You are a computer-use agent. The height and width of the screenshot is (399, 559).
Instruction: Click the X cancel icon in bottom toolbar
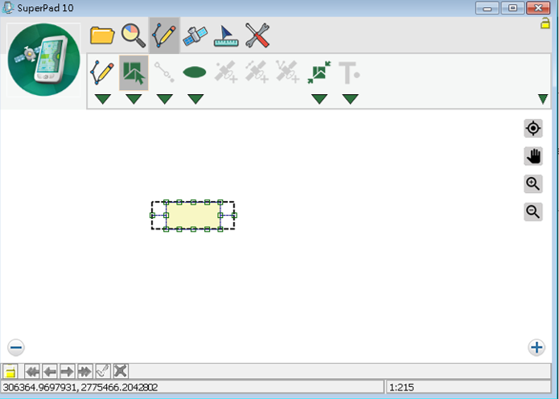click(x=121, y=371)
